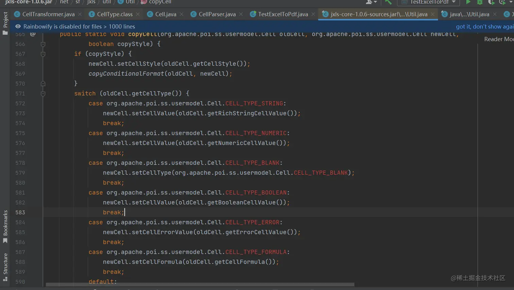Close the jxls-core-1.0.6-sources.jar Util.java tab
The image size is (514, 290).
tap(432, 14)
